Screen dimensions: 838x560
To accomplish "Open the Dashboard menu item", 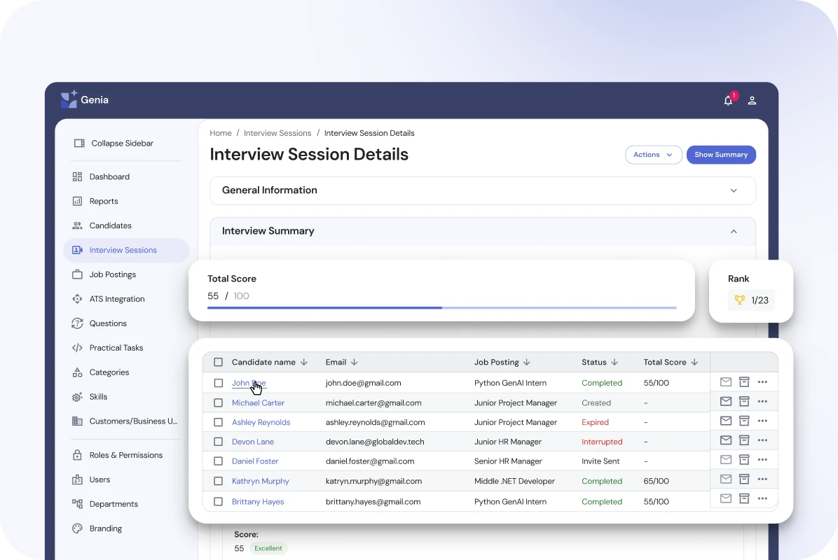I will coord(109,177).
